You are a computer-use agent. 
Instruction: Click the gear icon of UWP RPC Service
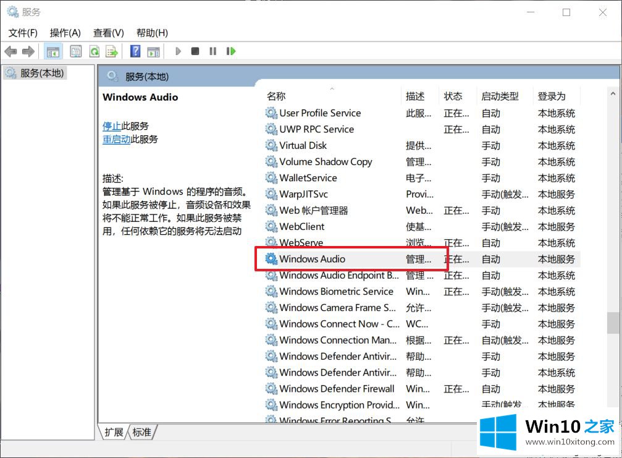pyautogui.click(x=271, y=129)
